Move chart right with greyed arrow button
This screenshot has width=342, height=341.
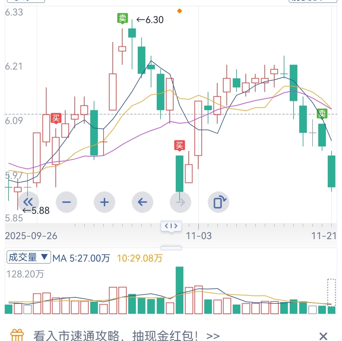180,202
